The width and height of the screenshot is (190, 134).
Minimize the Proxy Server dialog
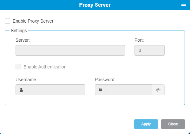[x=184, y=5]
